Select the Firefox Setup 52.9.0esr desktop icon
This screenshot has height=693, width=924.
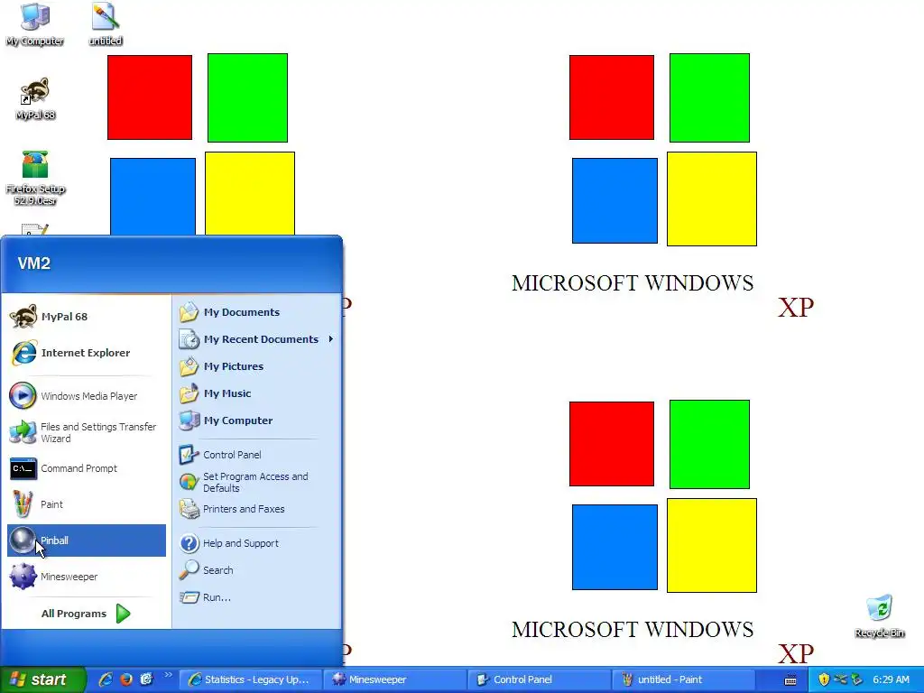click(x=35, y=178)
